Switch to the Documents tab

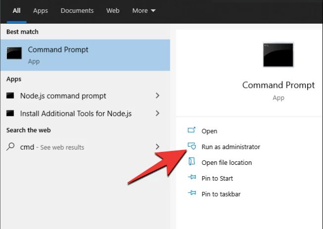(x=77, y=11)
